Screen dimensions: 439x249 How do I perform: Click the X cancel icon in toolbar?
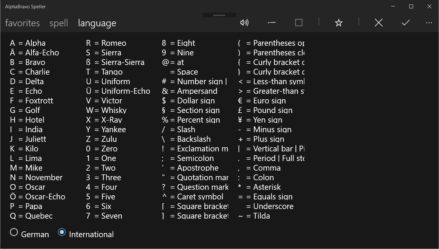(x=379, y=22)
